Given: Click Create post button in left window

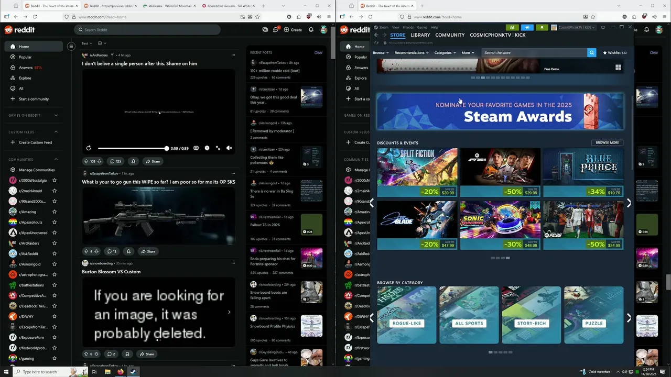Looking at the screenshot, I should point(293,30).
